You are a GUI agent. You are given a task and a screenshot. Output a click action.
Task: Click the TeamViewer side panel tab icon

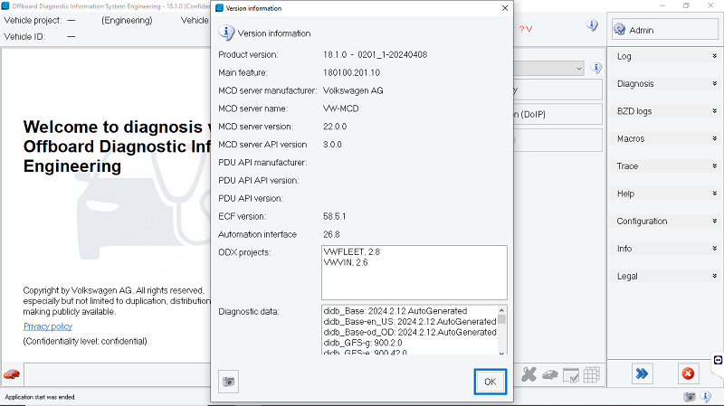click(718, 360)
